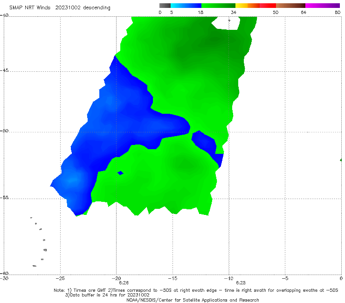
Task: Click the latitude axis label '-45'
Action: coord(4,70)
